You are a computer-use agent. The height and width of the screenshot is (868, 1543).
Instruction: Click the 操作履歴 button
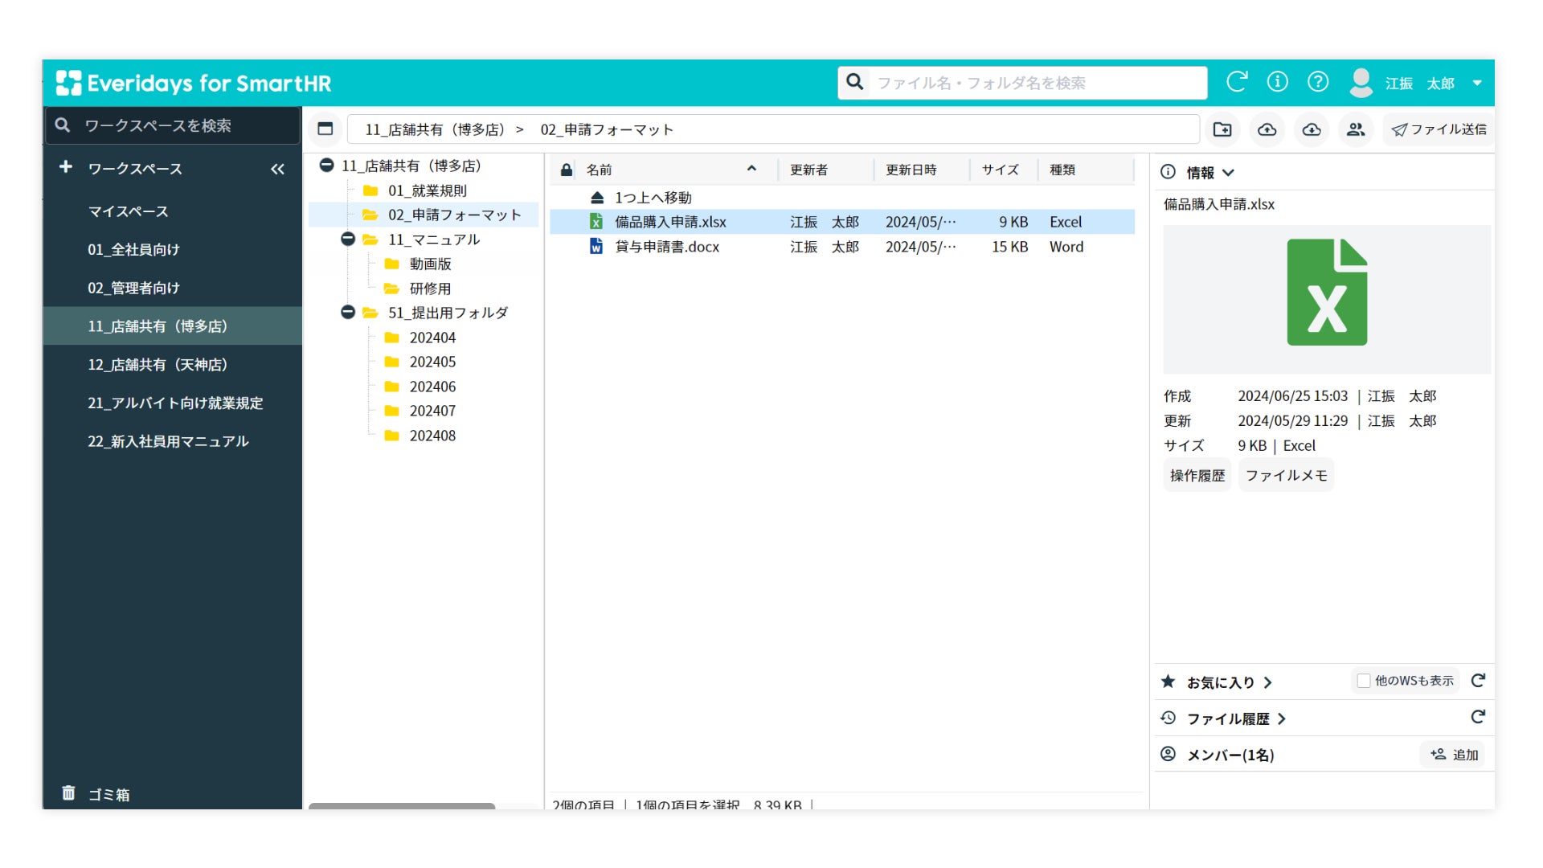click(x=1197, y=476)
